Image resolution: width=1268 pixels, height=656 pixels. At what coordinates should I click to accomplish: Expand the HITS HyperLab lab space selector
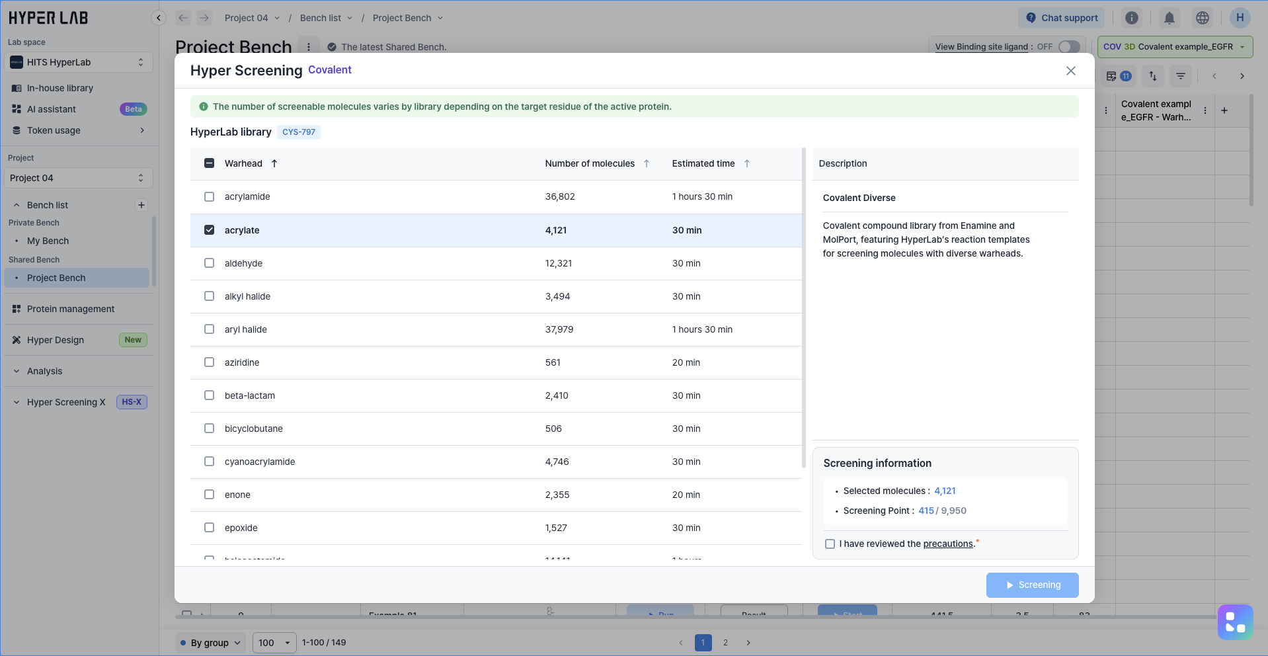(78, 62)
